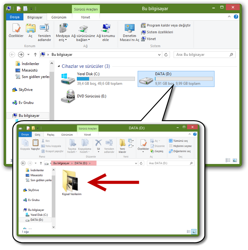248x250 pixels.
Task: Refresh the Bu bilgisayar view
Action: (166, 55)
